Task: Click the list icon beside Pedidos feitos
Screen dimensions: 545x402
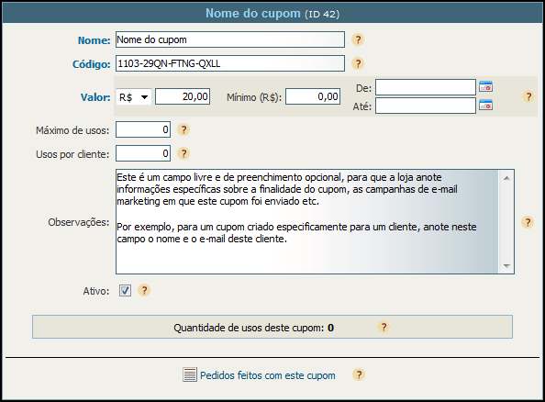Action: point(190,374)
